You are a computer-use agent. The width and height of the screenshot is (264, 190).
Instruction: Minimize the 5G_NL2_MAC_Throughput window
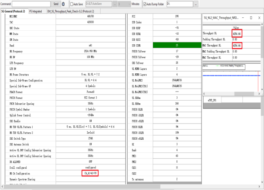pyautogui.click(x=242, y=18)
